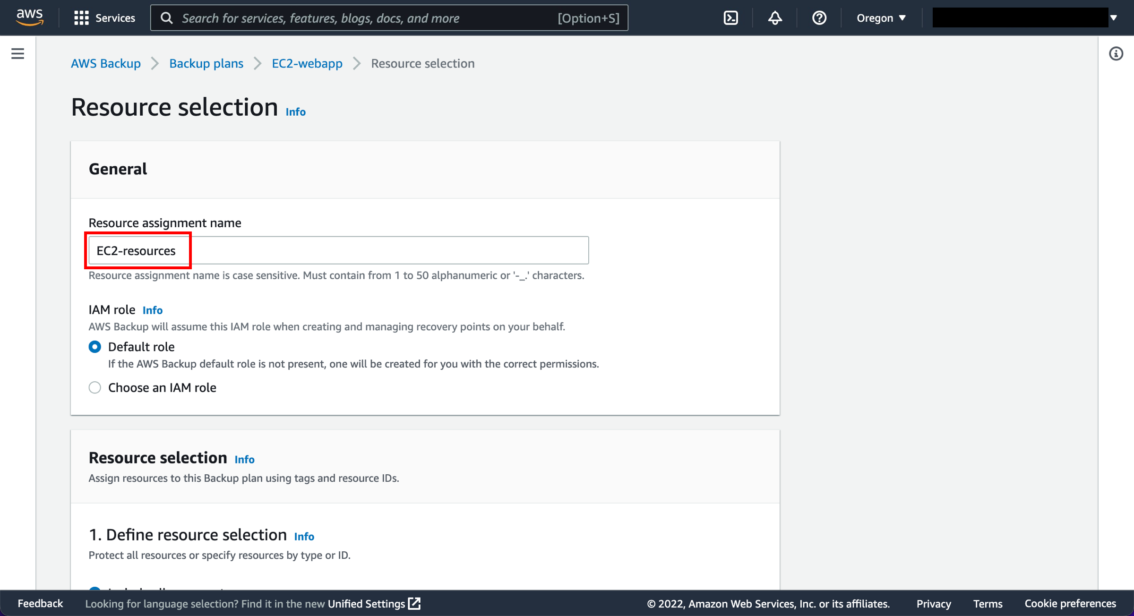Image resolution: width=1134 pixels, height=616 pixels.
Task: Click the AWS logo home icon
Action: pyautogui.click(x=29, y=17)
